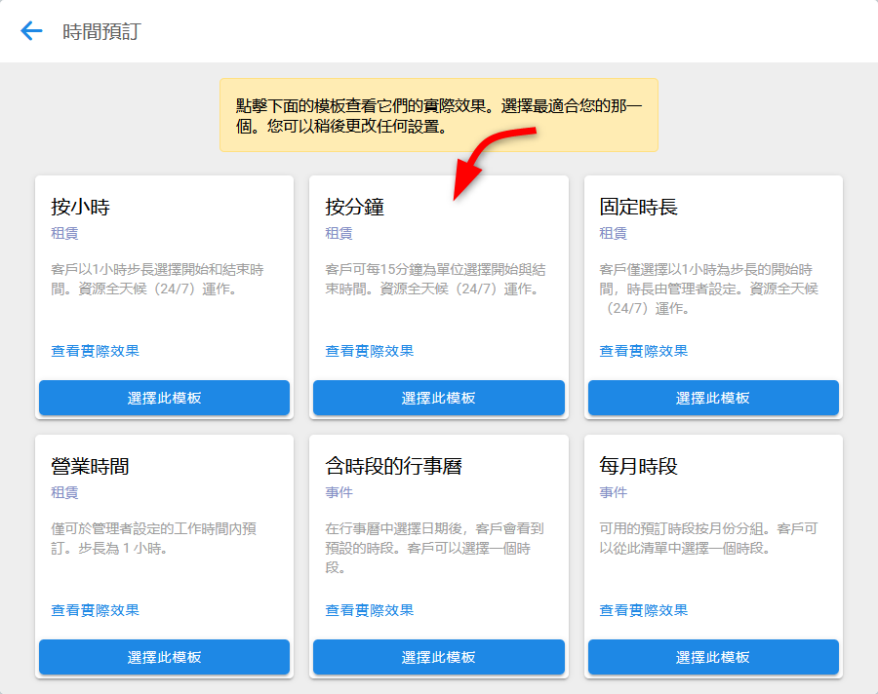This screenshot has width=878, height=694.
Task: Click the 按分鐘 card title
Action: pyautogui.click(x=354, y=208)
